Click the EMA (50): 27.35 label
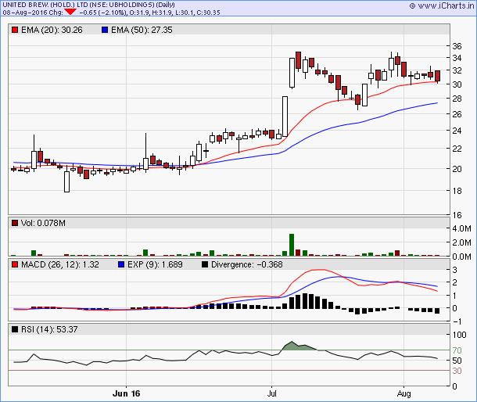Image resolution: width=477 pixels, height=402 pixels. (142, 30)
